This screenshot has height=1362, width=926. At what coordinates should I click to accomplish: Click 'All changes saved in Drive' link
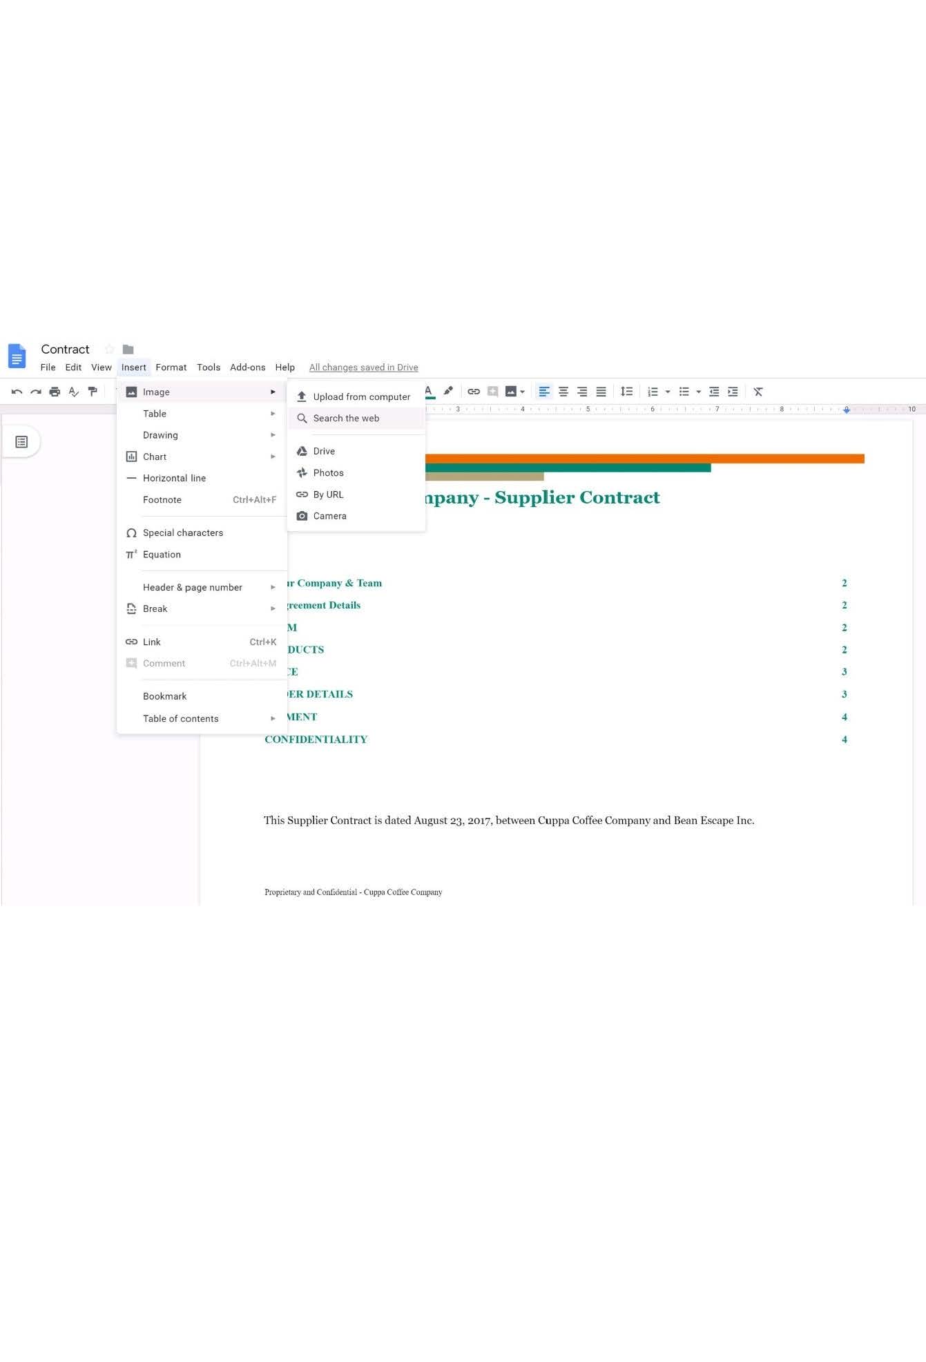point(363,367)
